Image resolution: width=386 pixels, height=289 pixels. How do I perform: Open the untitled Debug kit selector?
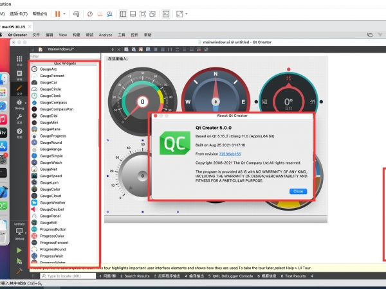tap(19, 231)
